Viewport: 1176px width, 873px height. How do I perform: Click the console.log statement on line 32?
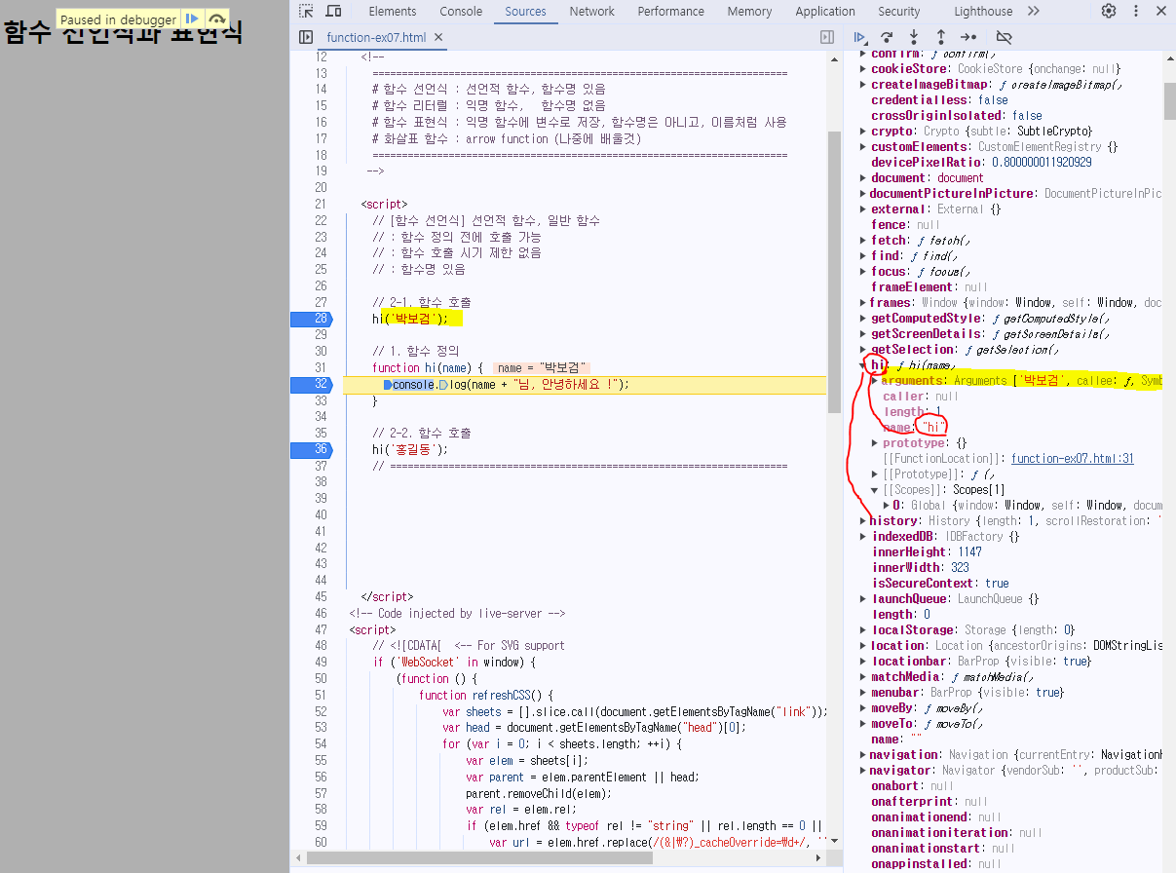(x=506, y=385)
